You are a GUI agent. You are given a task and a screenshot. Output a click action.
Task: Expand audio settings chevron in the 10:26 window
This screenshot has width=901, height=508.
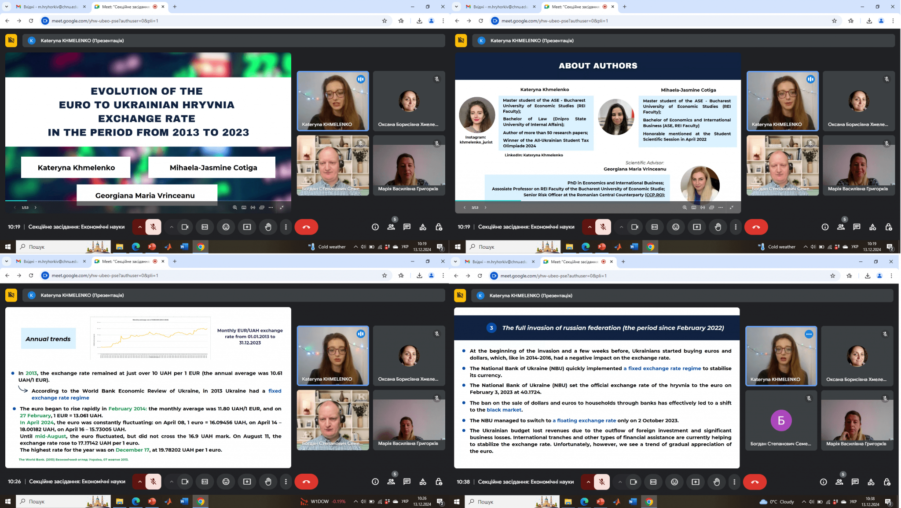pos(140,482)
